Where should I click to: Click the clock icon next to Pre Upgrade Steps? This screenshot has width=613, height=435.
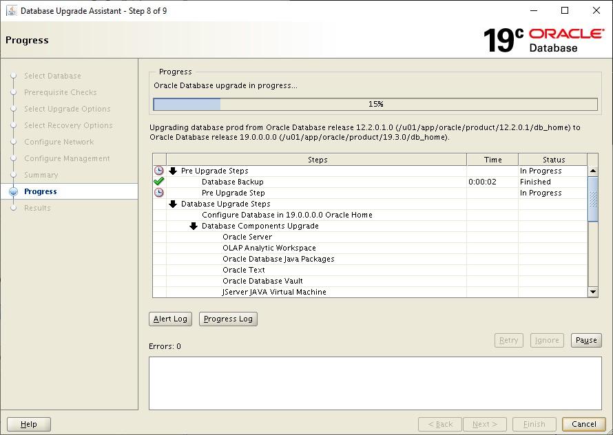click(159, 170)
